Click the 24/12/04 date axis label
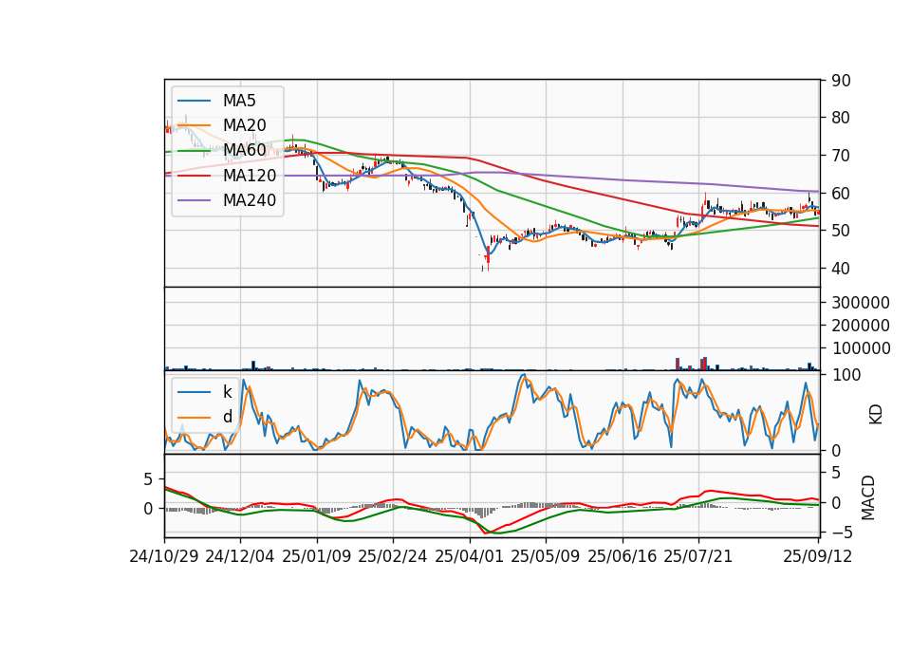Screen dimensions: 911x655 click(240, 556)
